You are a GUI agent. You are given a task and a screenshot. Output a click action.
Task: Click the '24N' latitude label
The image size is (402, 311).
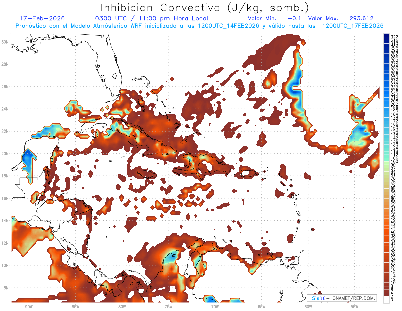coord(5,109)
